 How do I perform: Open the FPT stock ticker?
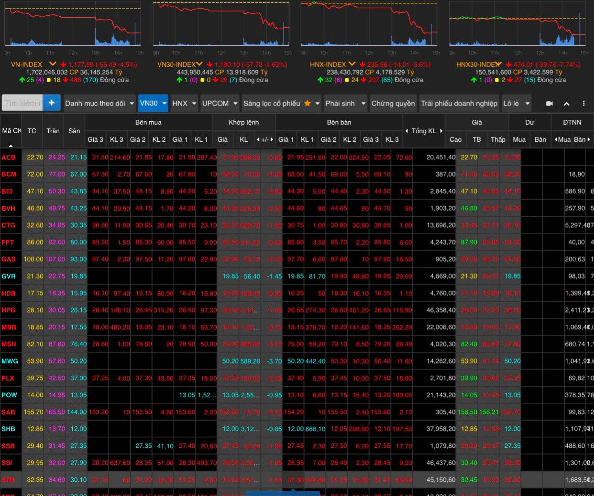(x=8, y=243)
